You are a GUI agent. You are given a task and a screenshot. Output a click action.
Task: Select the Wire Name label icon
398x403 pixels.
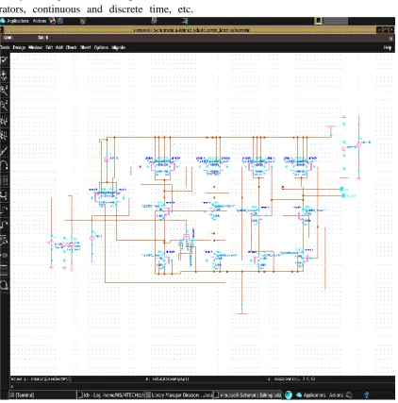pyautogui.click(x=4, y=240)
